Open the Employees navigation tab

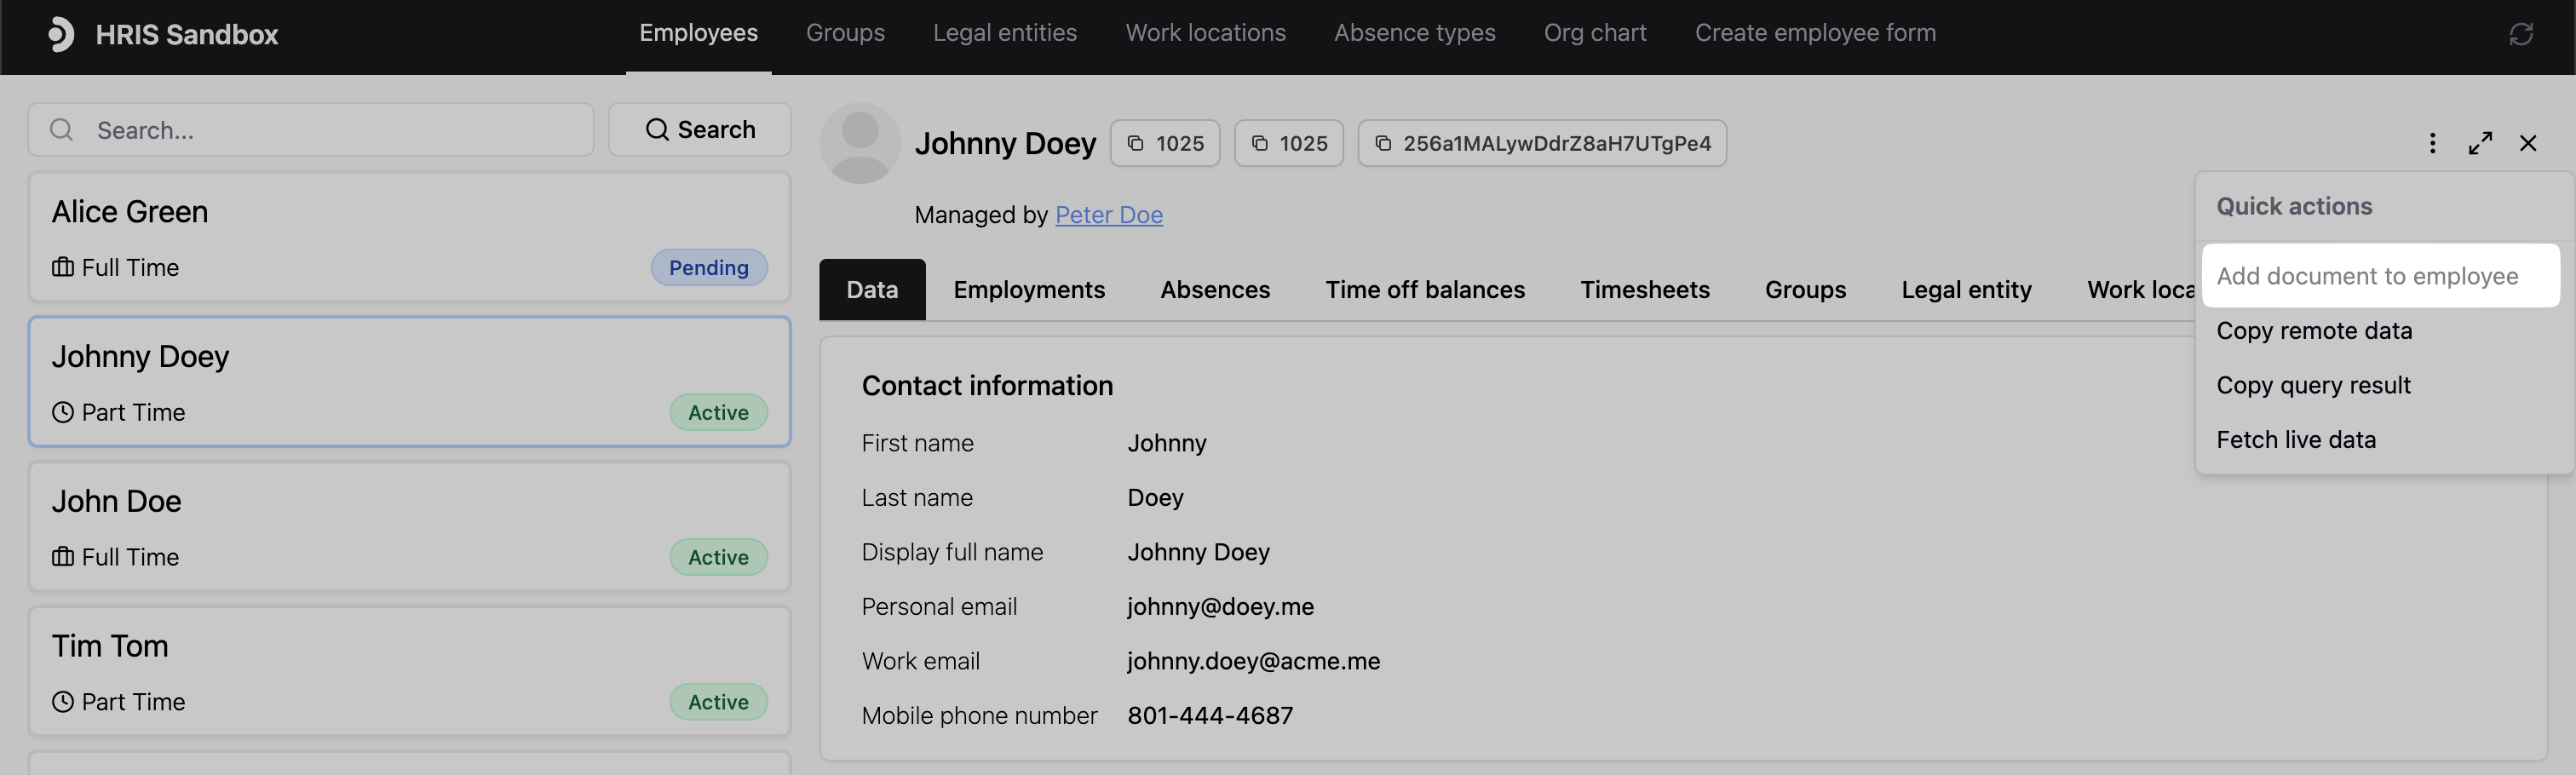click(x=698, y=33)
